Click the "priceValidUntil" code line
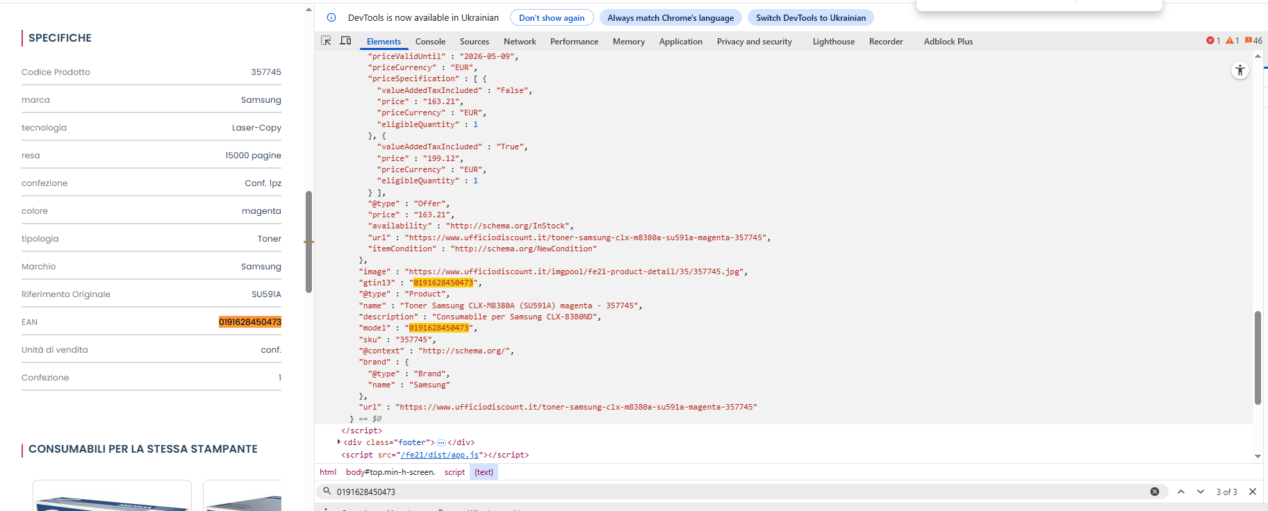This screenshot has height=511, width=1268. [x=443, y=56]
